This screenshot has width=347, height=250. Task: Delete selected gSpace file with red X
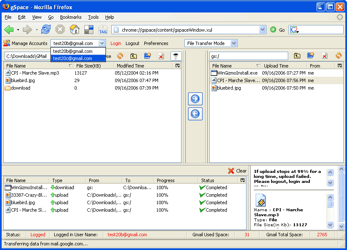(324, 56)
